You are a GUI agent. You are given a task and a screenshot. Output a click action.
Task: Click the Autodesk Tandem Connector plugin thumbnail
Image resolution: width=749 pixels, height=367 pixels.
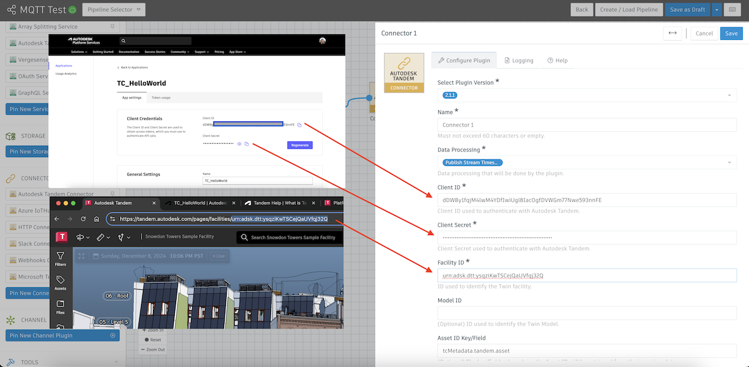pos(404,72)
